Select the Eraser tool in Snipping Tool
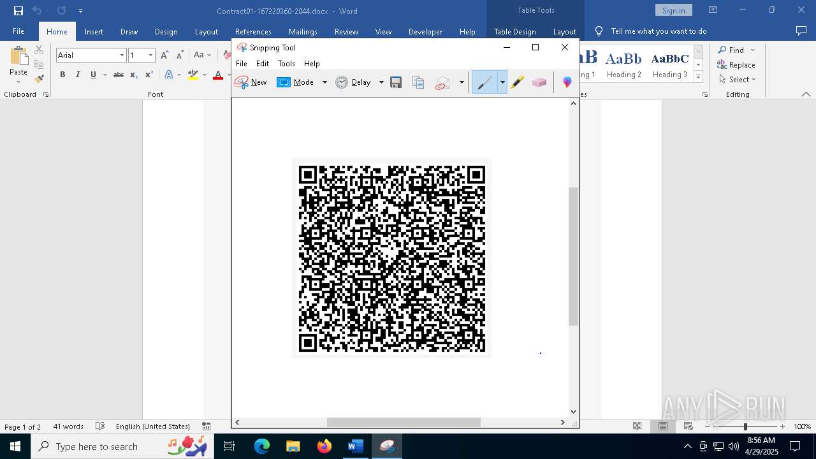 point(539,82)
